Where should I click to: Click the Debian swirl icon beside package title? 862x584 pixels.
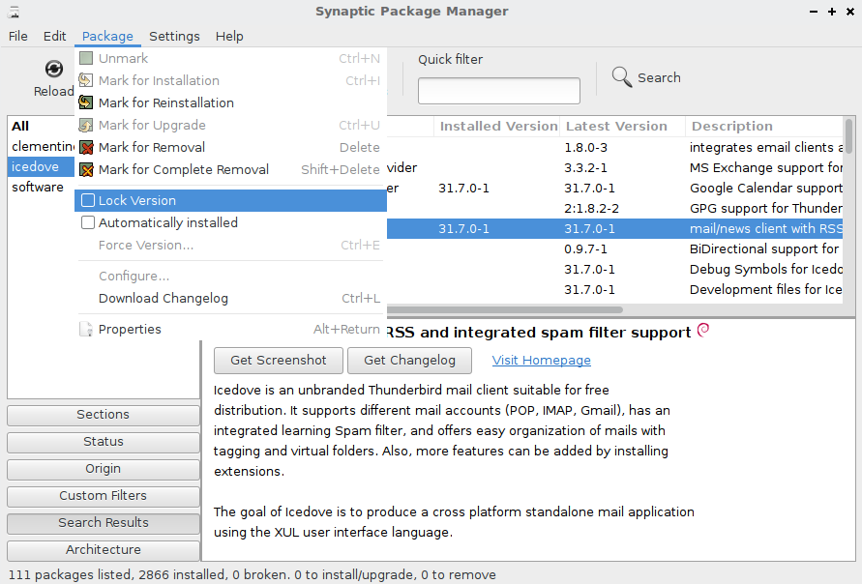(x=703, y=330)
